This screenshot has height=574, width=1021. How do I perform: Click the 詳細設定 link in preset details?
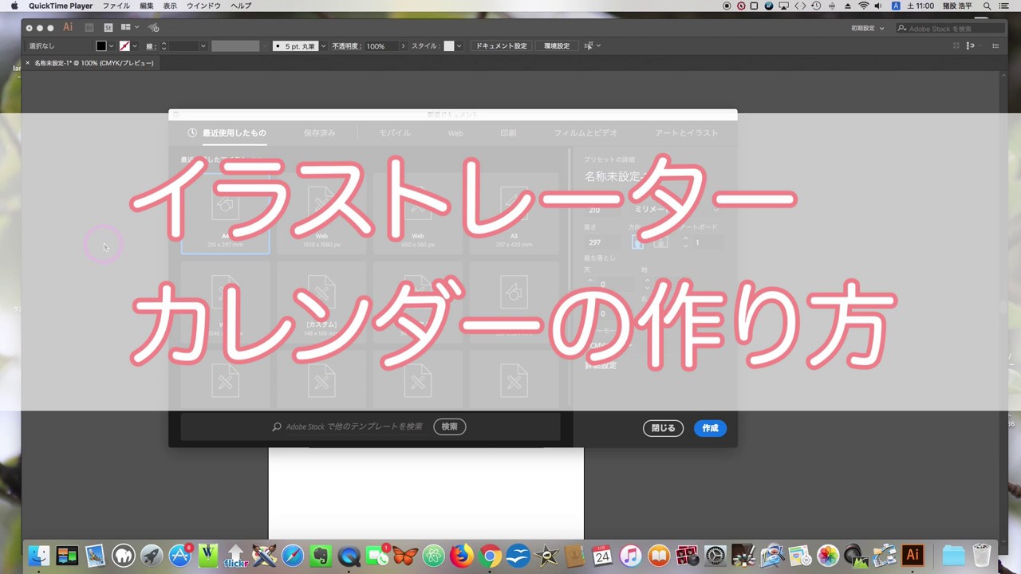tap(601, 365)
